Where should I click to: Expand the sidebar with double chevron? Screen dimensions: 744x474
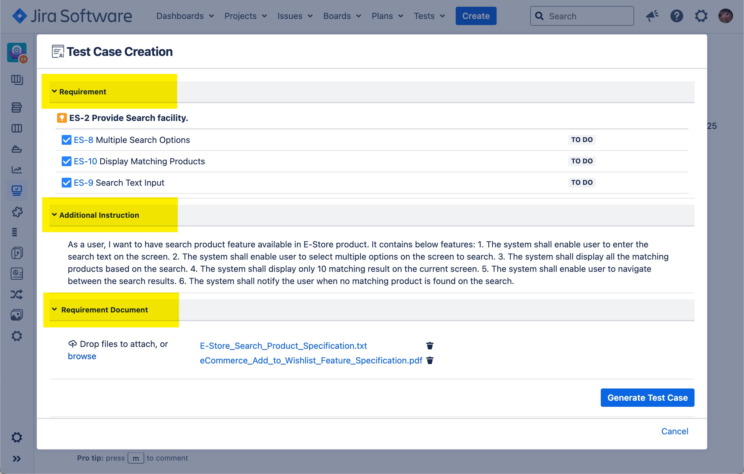point(17,458)
